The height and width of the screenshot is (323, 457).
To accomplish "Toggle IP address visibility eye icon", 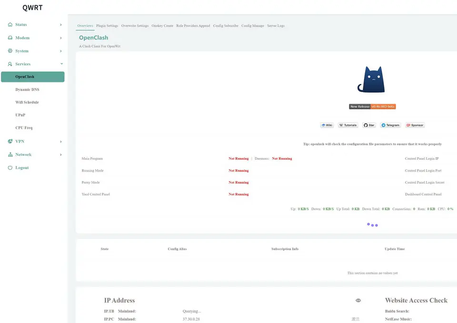I will coord(358,300).
